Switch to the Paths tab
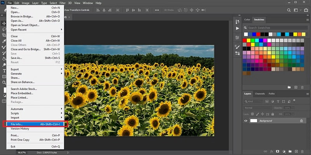This screenshot has width=311, height=155. (x=271, y=94)
